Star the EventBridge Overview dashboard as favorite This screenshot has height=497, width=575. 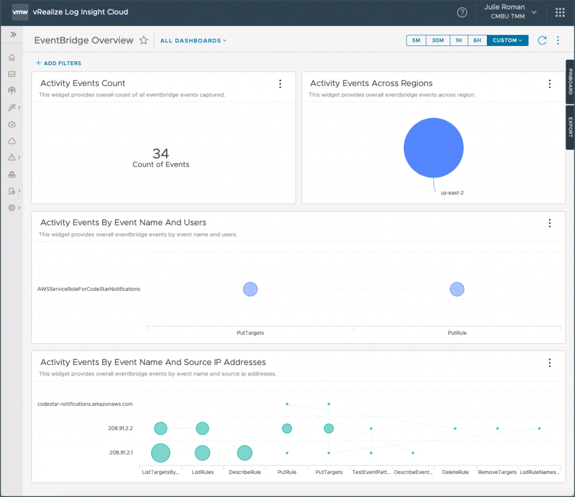coord(144,40)
